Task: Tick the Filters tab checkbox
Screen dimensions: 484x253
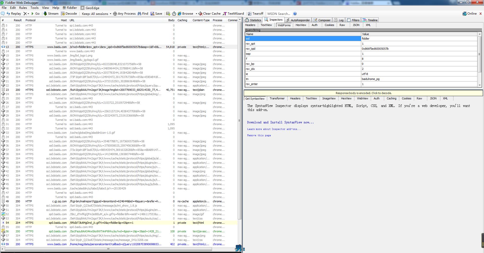Action: pos(349,20)
